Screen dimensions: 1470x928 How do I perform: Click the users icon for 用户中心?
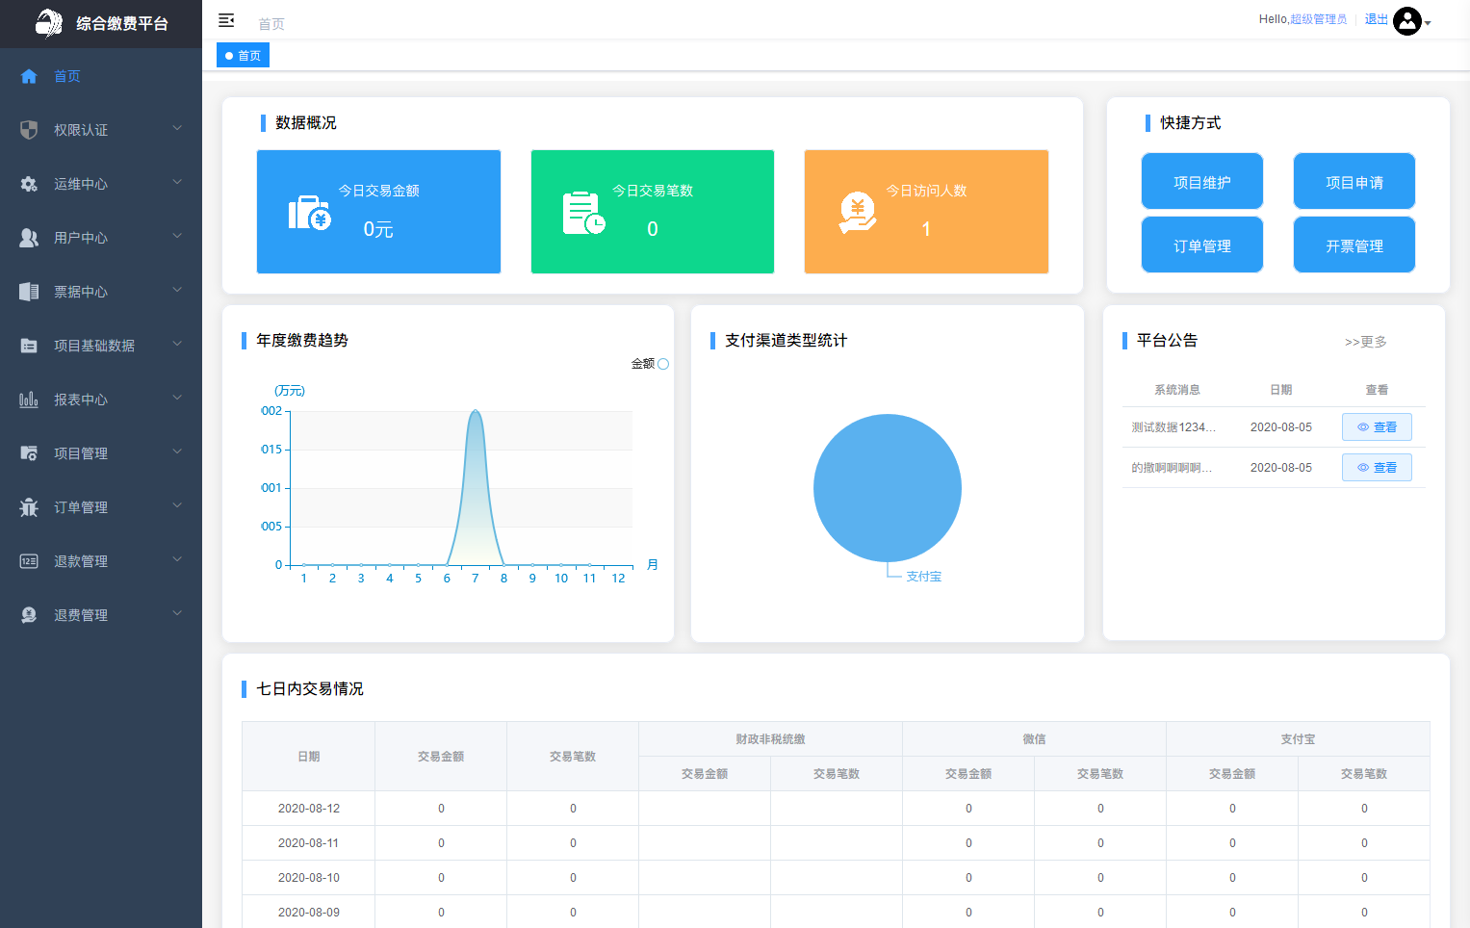pyautogui.click(x=29, y=238)
